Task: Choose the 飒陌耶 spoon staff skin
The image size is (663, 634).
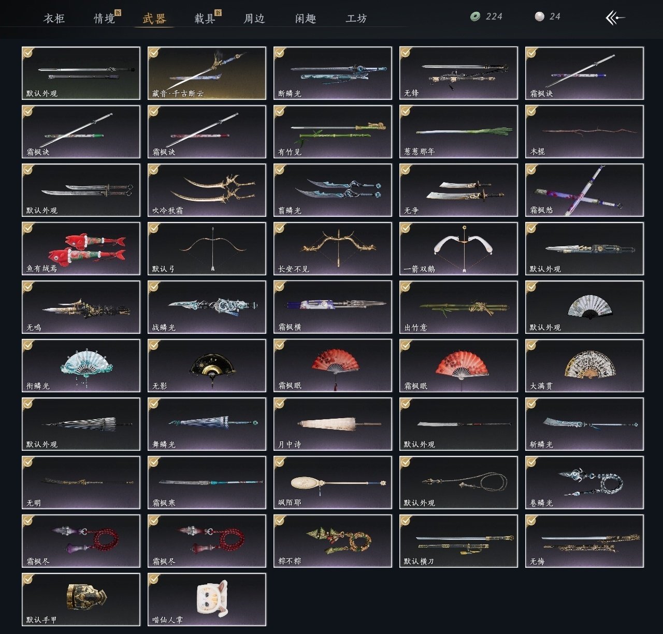Action: (x=333, y=482)
